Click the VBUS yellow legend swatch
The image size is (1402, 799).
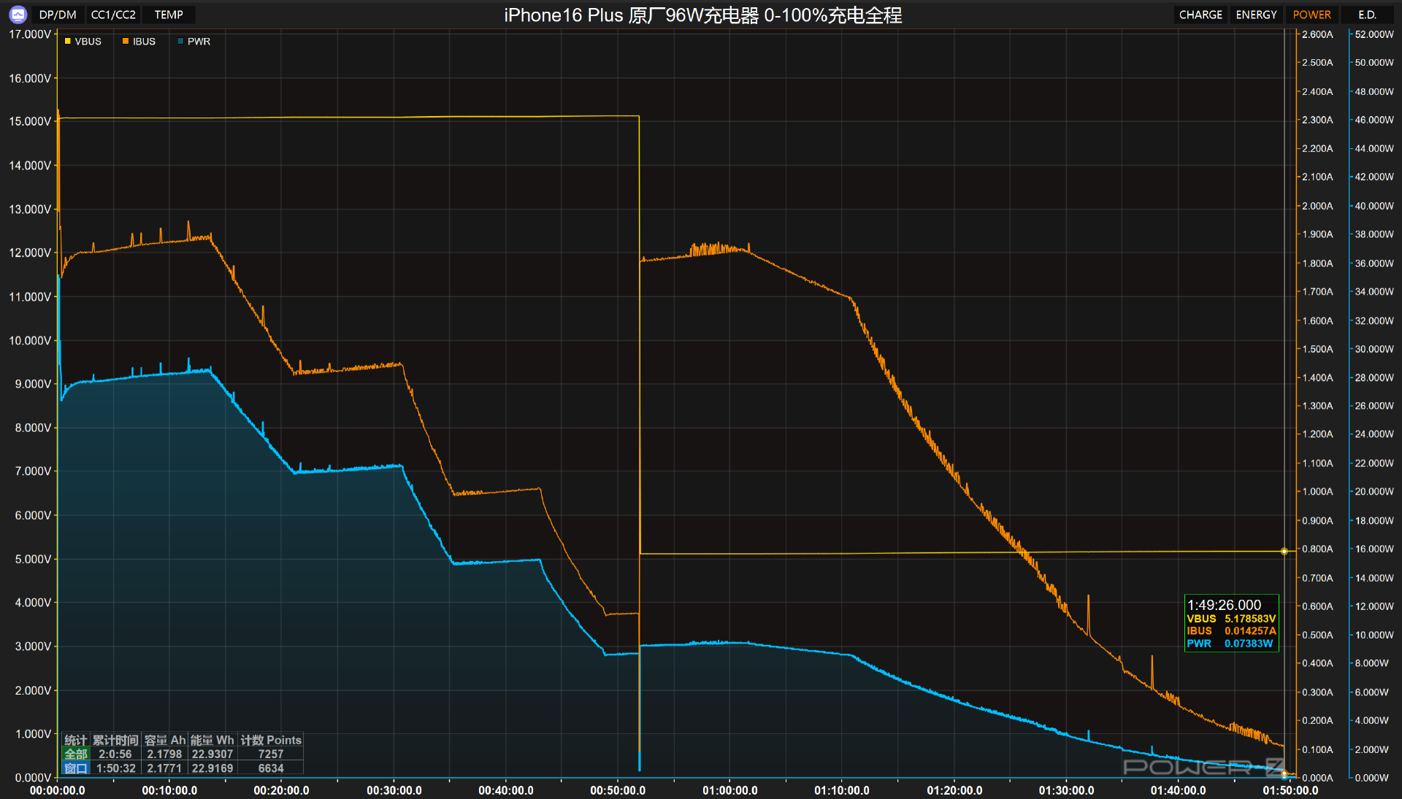click(68, 42)
